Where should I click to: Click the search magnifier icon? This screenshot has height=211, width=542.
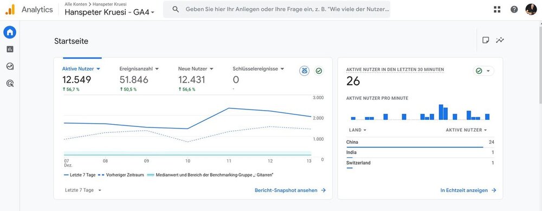pos(176,9)
